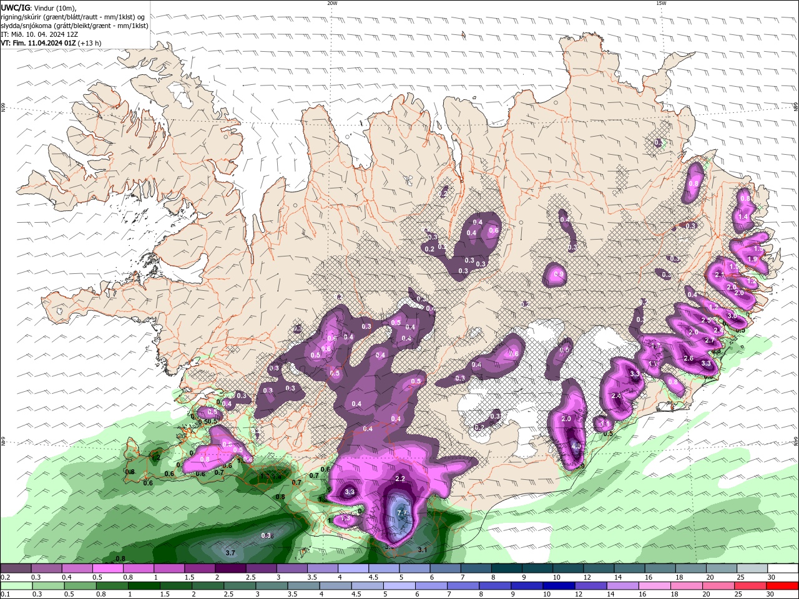Click the 1.4 snowfall value in the northeast

click(x=743, y=217)
